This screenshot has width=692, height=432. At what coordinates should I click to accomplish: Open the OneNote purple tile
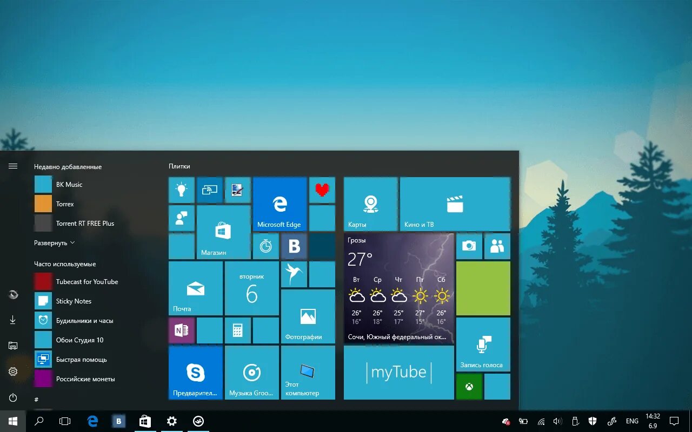tap(182, 330)
